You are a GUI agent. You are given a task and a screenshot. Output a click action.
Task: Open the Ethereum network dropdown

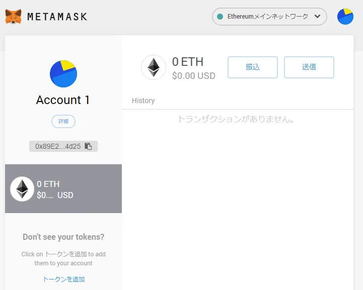coord(269,17)
